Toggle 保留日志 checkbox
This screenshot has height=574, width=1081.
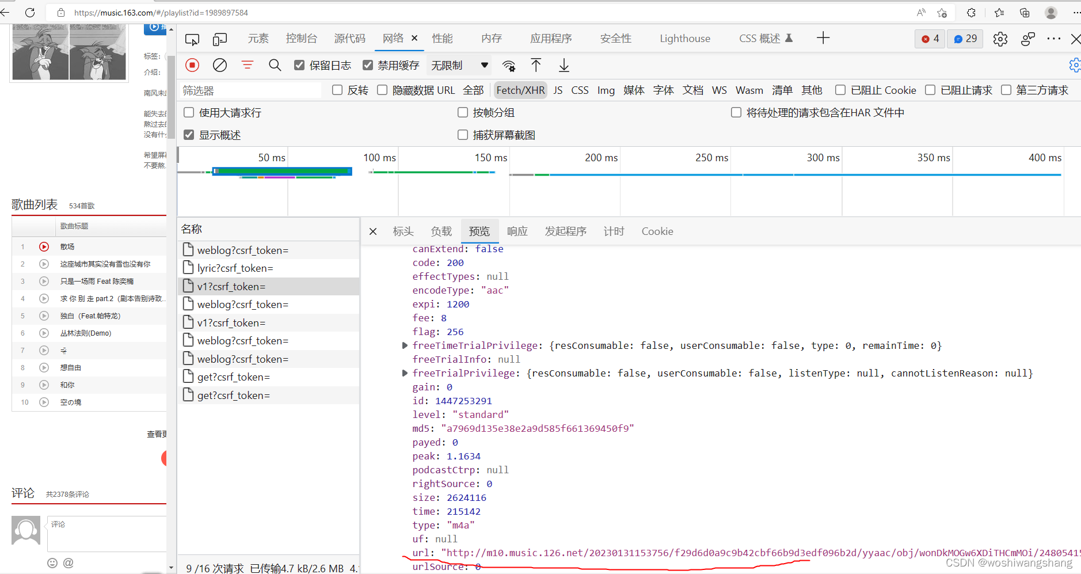(x=299, y=65)
